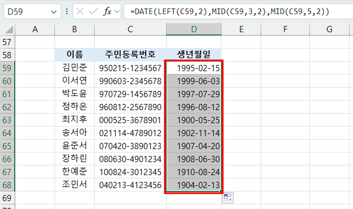Select column G header
Viewport: 353px width, 209px height.
tap(329, 29)
